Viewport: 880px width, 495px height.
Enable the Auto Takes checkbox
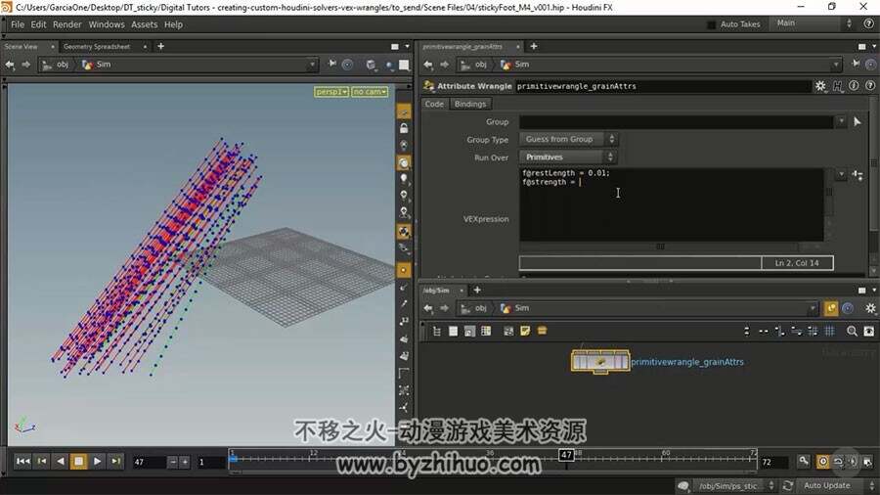click(711, 24)
